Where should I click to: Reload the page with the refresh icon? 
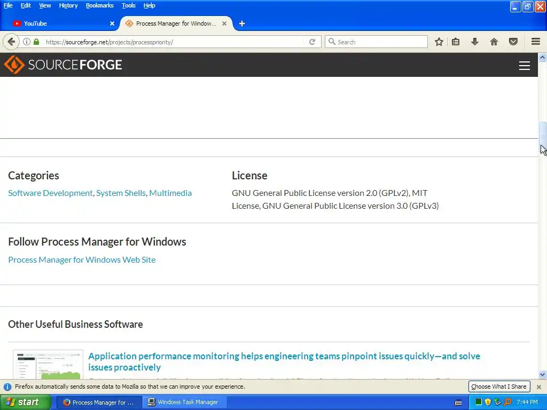coord(312,42)
